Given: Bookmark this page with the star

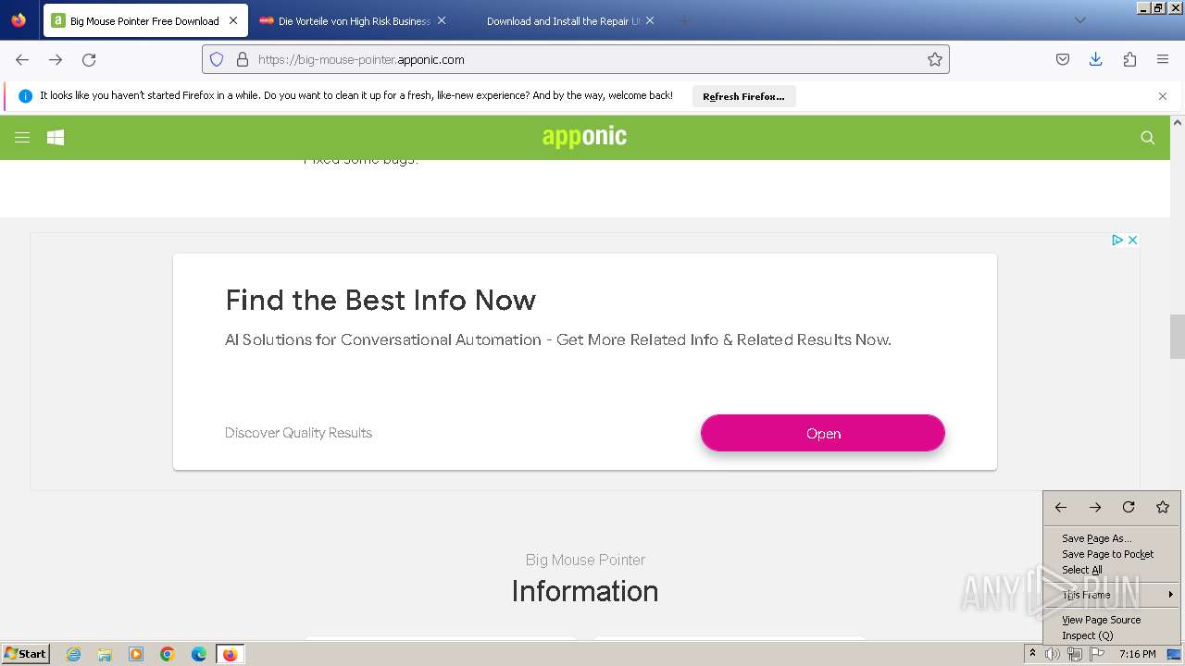Looking at the screenshot, I should [935, 59].
